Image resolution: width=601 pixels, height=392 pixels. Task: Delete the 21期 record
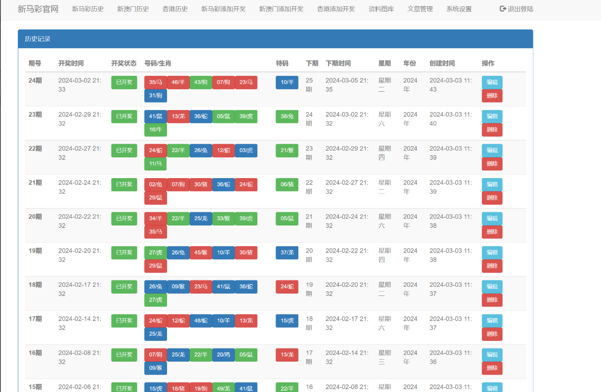click(x=492, y=198)
